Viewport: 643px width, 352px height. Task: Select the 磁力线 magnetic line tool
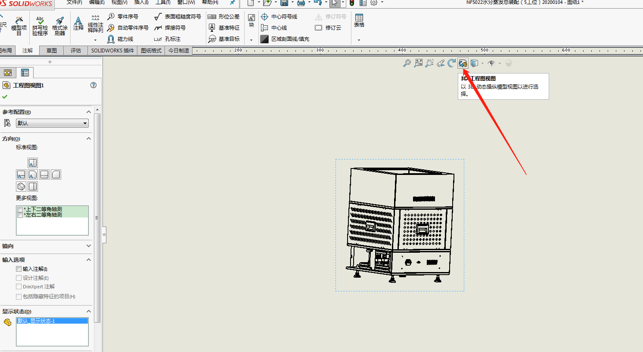point(120,39)
